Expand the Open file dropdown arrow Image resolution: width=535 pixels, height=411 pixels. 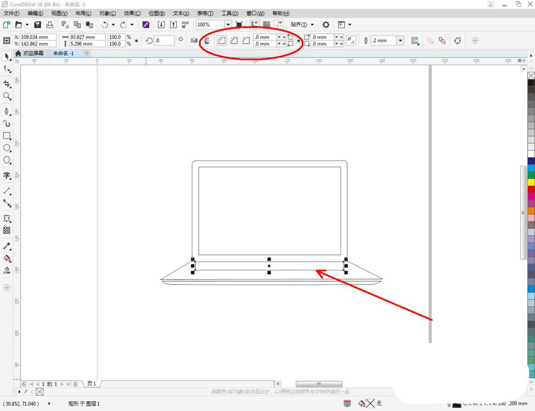pyautogui.click(x=27, y=25)
